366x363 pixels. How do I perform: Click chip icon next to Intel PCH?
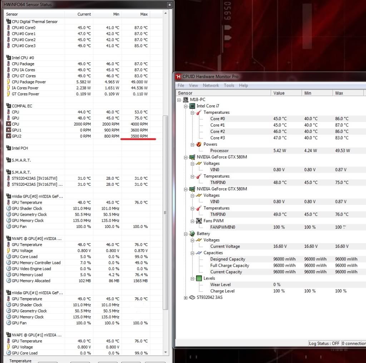[9, 148]
